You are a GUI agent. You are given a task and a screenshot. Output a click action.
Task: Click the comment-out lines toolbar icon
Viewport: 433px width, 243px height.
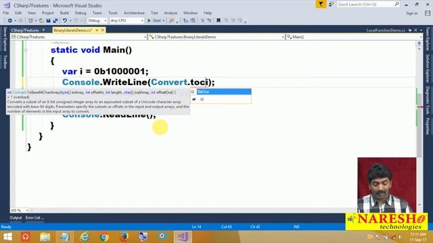point(202,21)
